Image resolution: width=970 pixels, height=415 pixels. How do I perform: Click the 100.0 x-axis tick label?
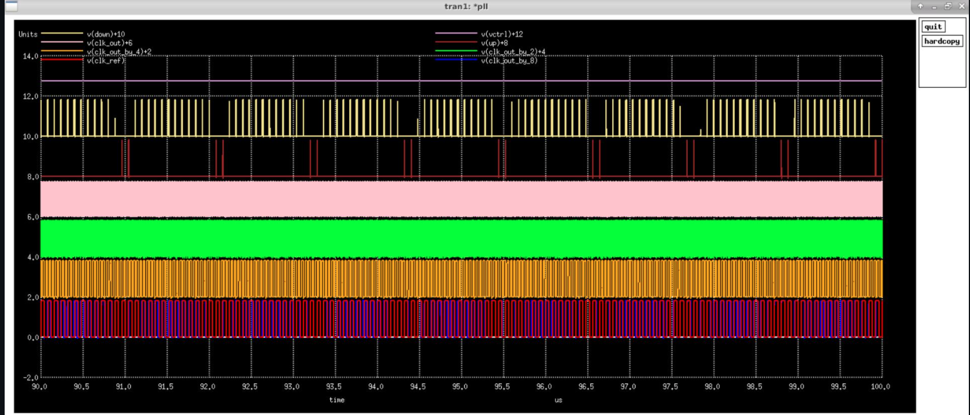click(881, 387)
